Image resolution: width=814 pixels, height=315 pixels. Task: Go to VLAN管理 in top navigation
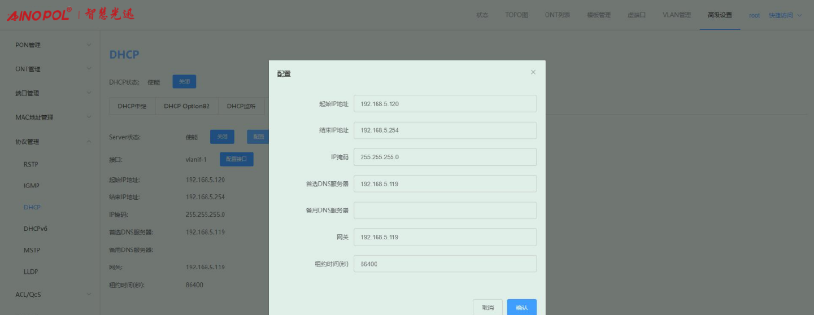click(x=676, y=15)
